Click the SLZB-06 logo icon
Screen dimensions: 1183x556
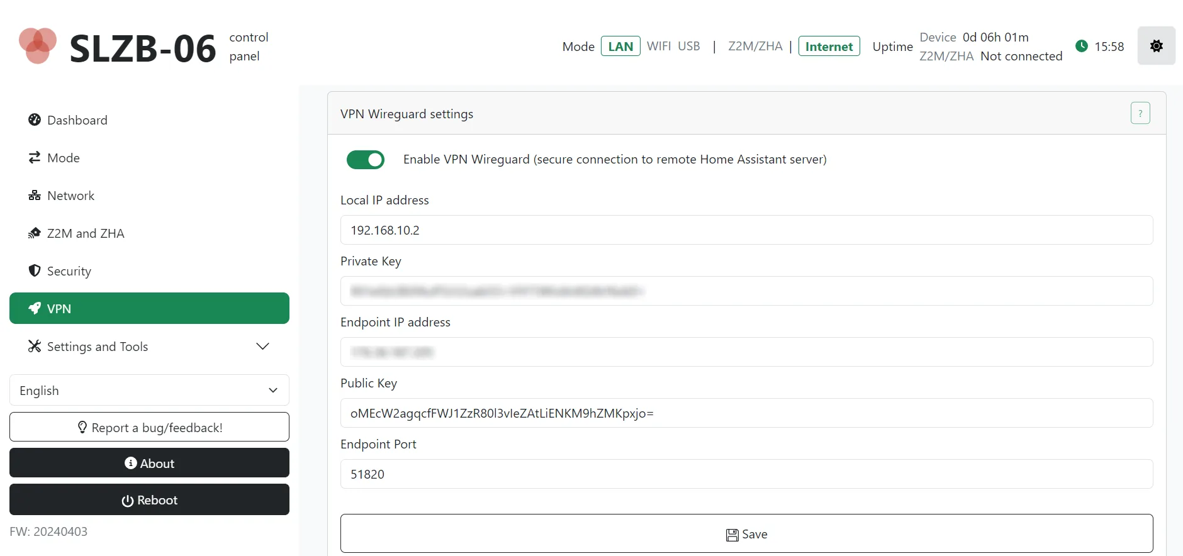(38, 46)
